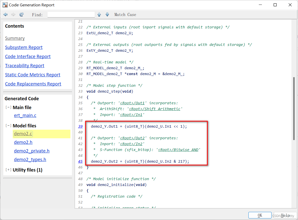This screenshot has width=298, height=220.
Task: Close the Code Generation Report window
Action: (290, 5)
